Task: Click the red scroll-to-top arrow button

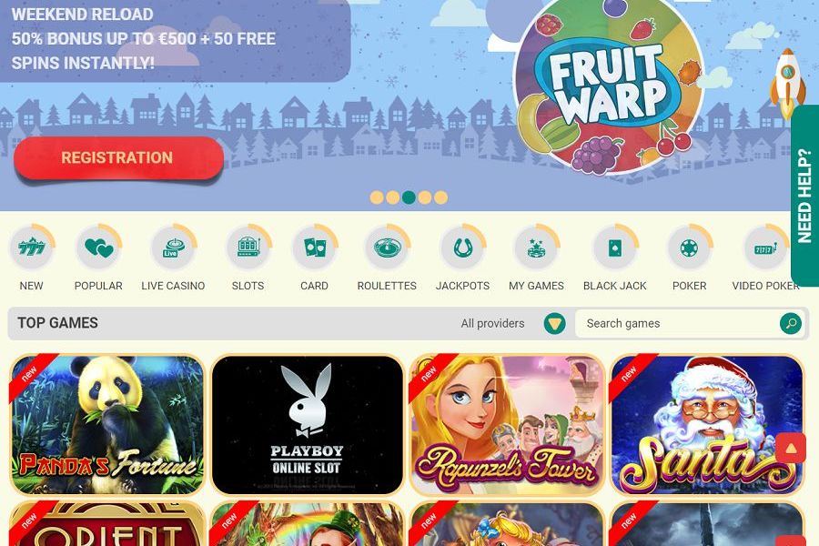Action: 790,448
